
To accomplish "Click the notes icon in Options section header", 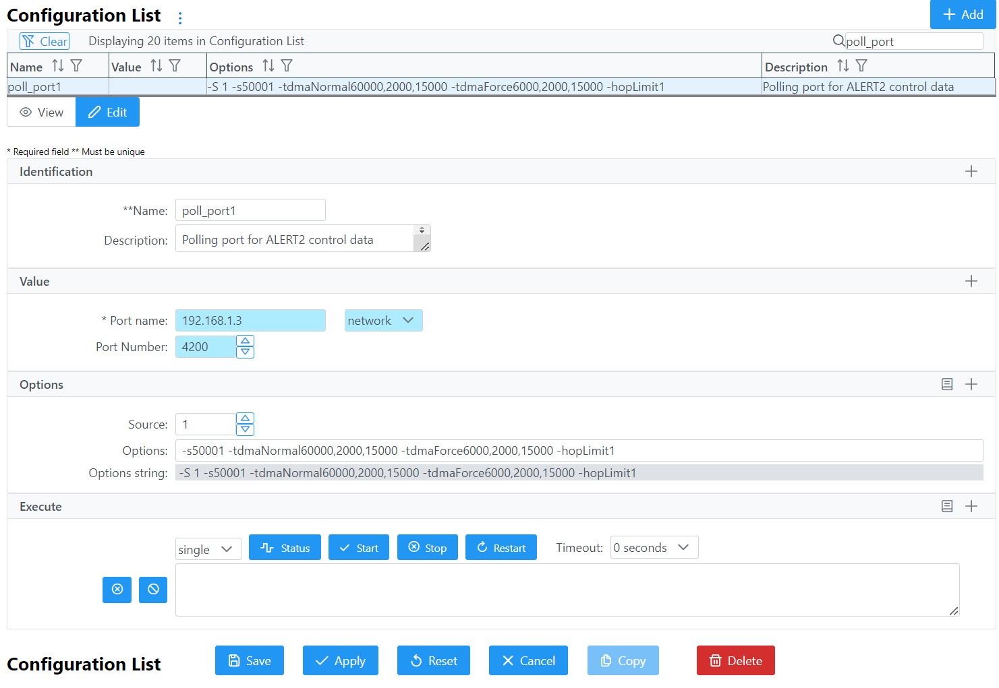I will pyautogui.click(x=947, y=384).
